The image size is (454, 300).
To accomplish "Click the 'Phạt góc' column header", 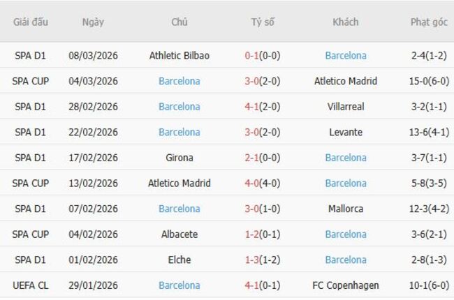I will 429,22.
